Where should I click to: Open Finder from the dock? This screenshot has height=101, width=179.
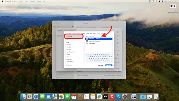click(x=23, y=97)
